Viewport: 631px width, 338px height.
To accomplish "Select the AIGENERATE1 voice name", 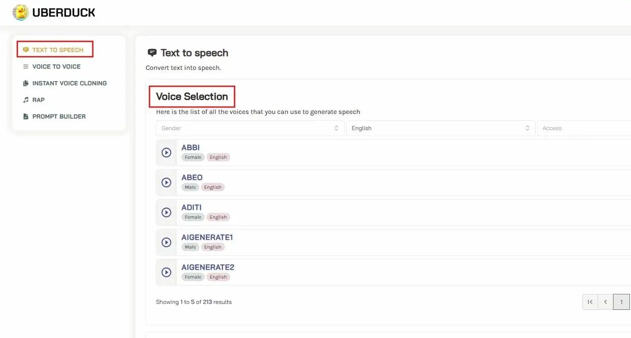I will [x=207, y=237].
